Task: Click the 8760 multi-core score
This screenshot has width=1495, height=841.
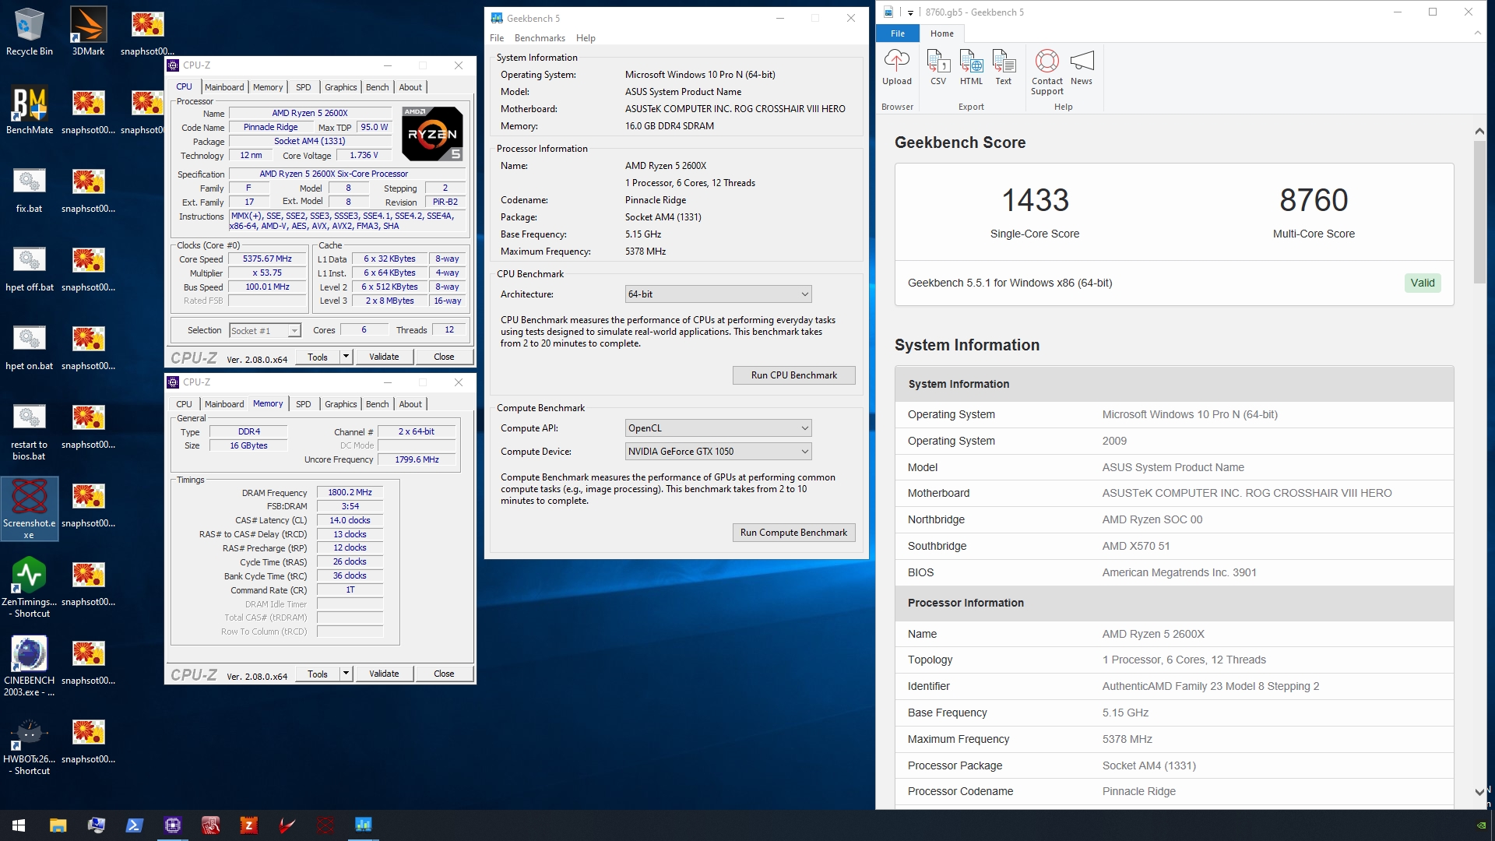Action: pos(1314,200)
